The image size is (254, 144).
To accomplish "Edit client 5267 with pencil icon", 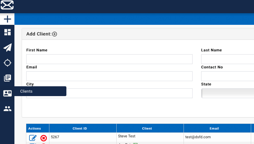I will [33, 138].
